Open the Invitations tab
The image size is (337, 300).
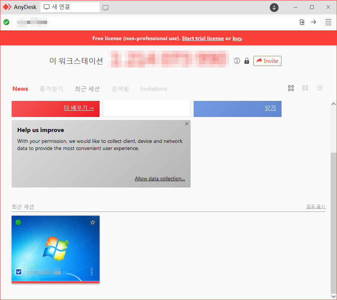154,88
